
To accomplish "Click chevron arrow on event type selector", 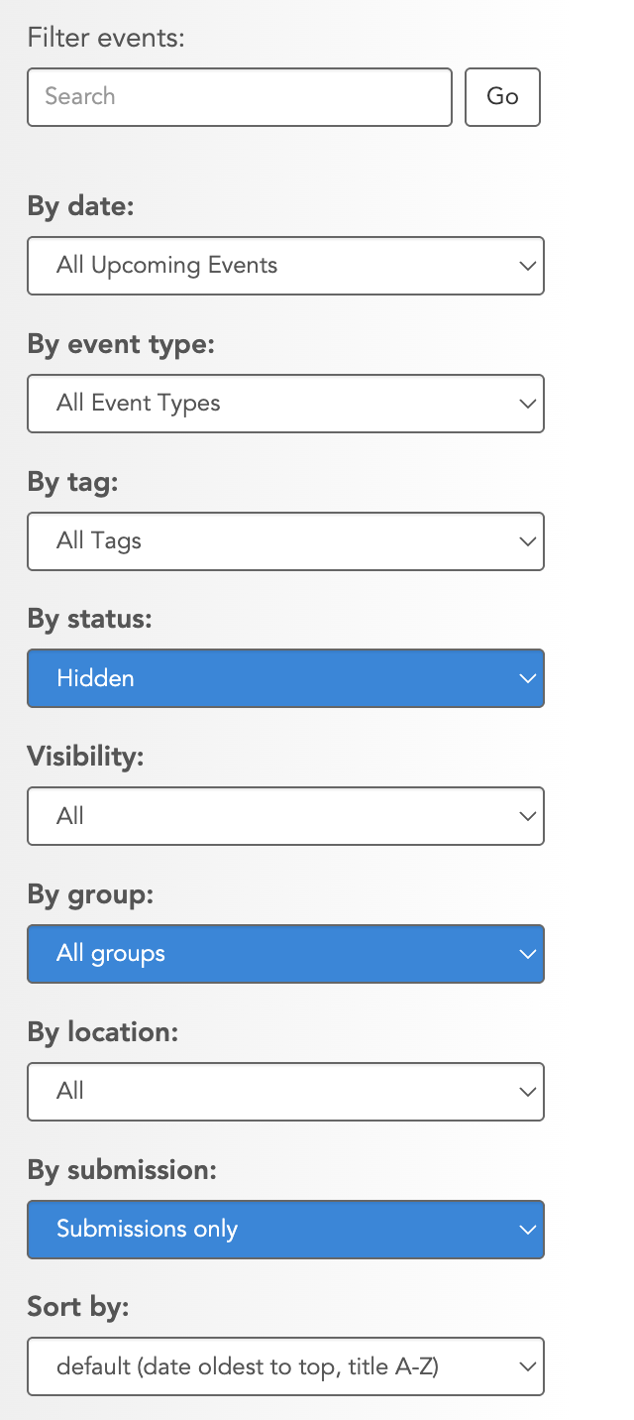I will point(527,404).
